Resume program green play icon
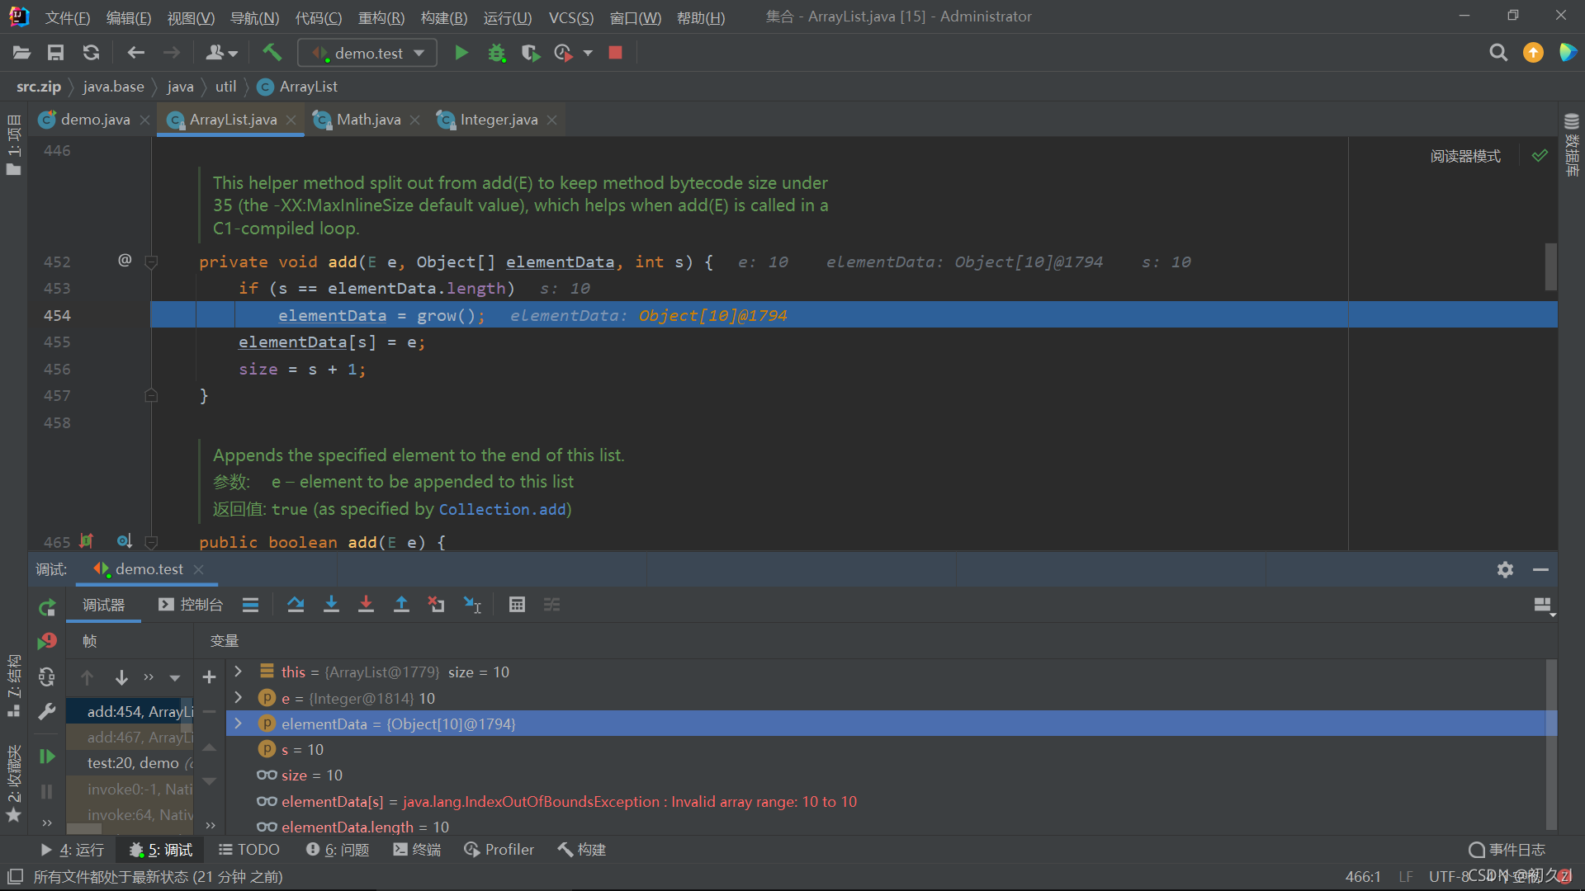This screenshot has height=891, width=1585. (x=47, y=757)
